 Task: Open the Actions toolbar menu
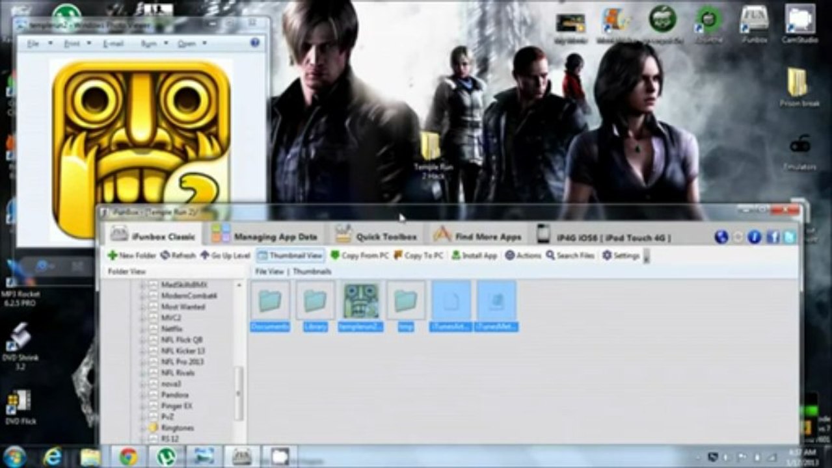click(523, 255)
